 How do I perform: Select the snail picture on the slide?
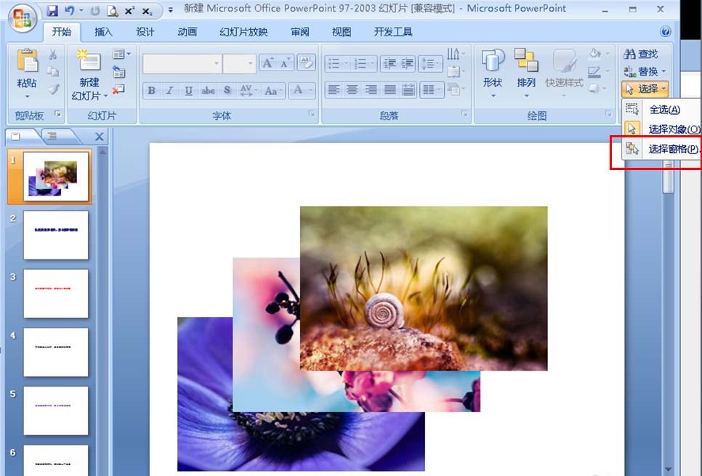pyautogui.click(x=424, y=289)
